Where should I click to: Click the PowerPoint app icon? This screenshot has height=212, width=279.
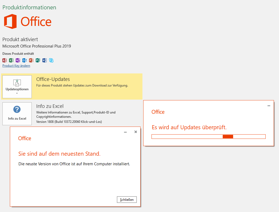point(31,60)
